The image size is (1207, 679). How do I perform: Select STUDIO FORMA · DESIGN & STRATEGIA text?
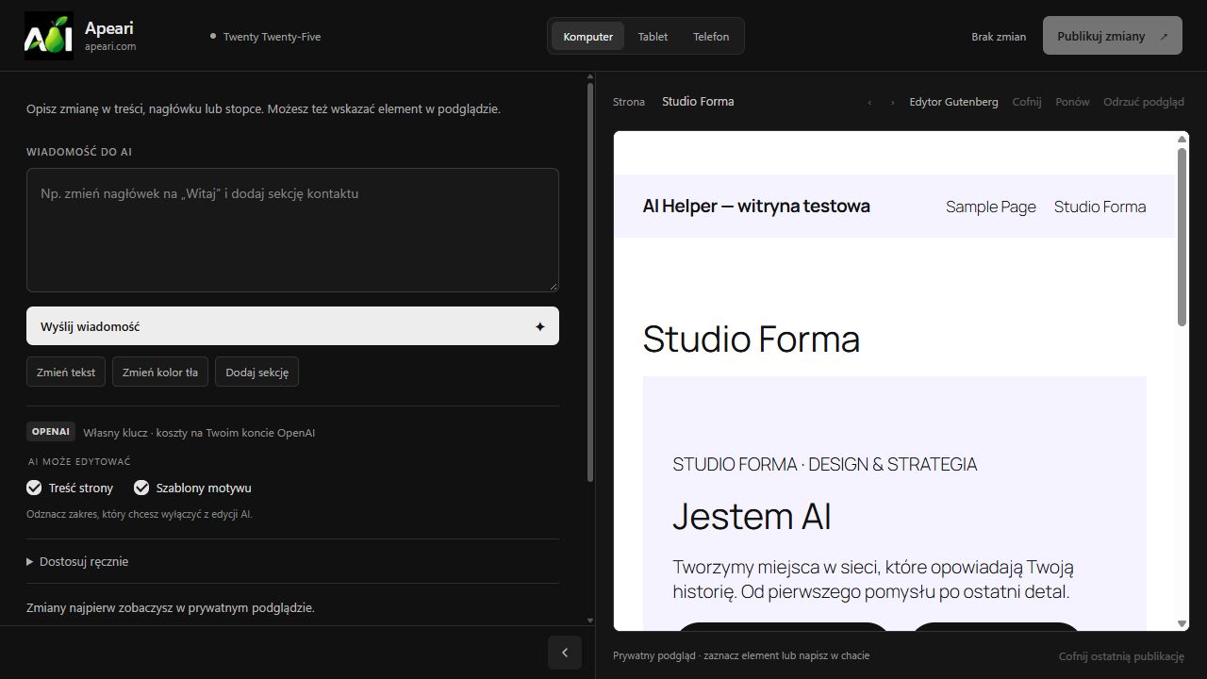click(x=825, y=464)
